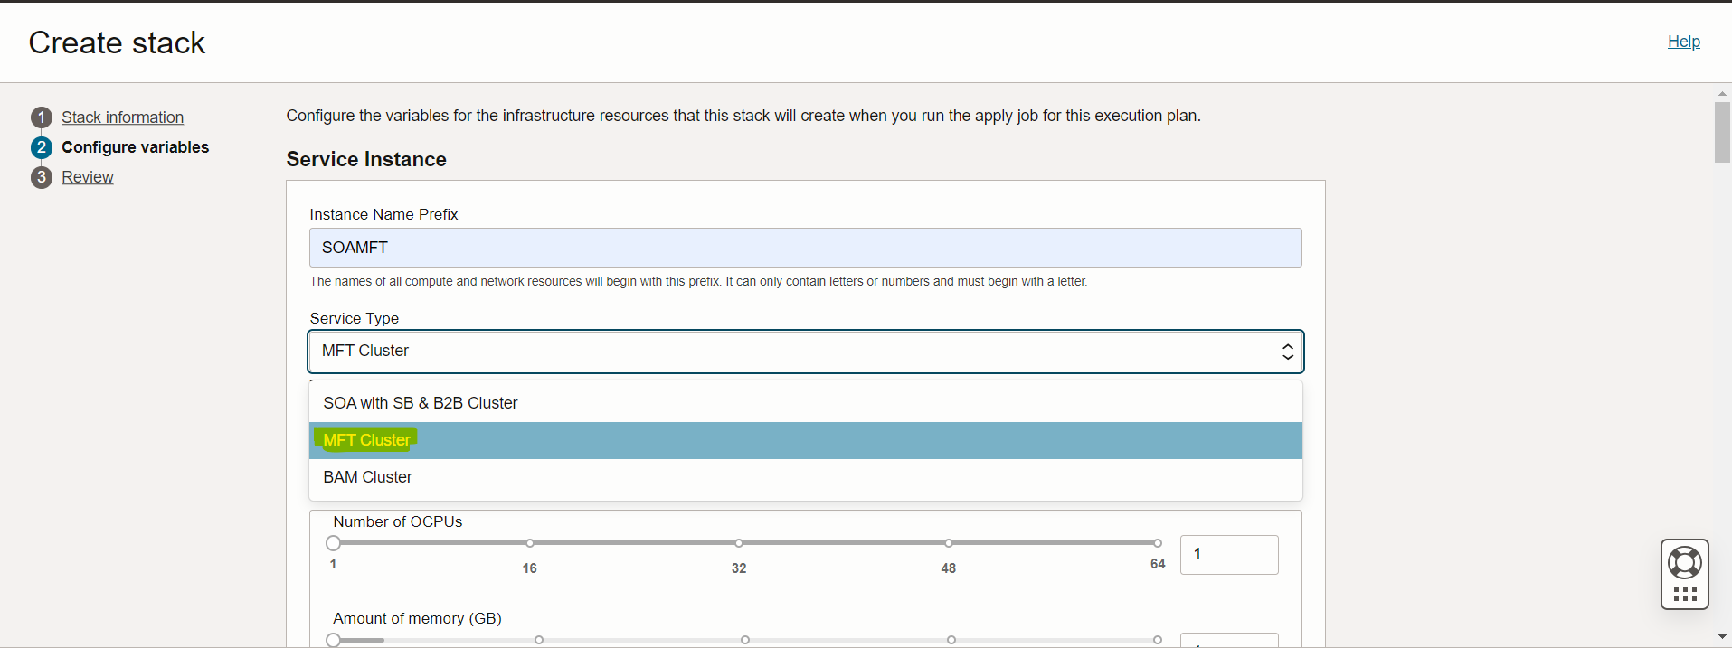Image resolution: width=1732 pixels, height=648 pixels.
Task: Click the Number of OCPUs value box
Action: (x=1228, y=554)
